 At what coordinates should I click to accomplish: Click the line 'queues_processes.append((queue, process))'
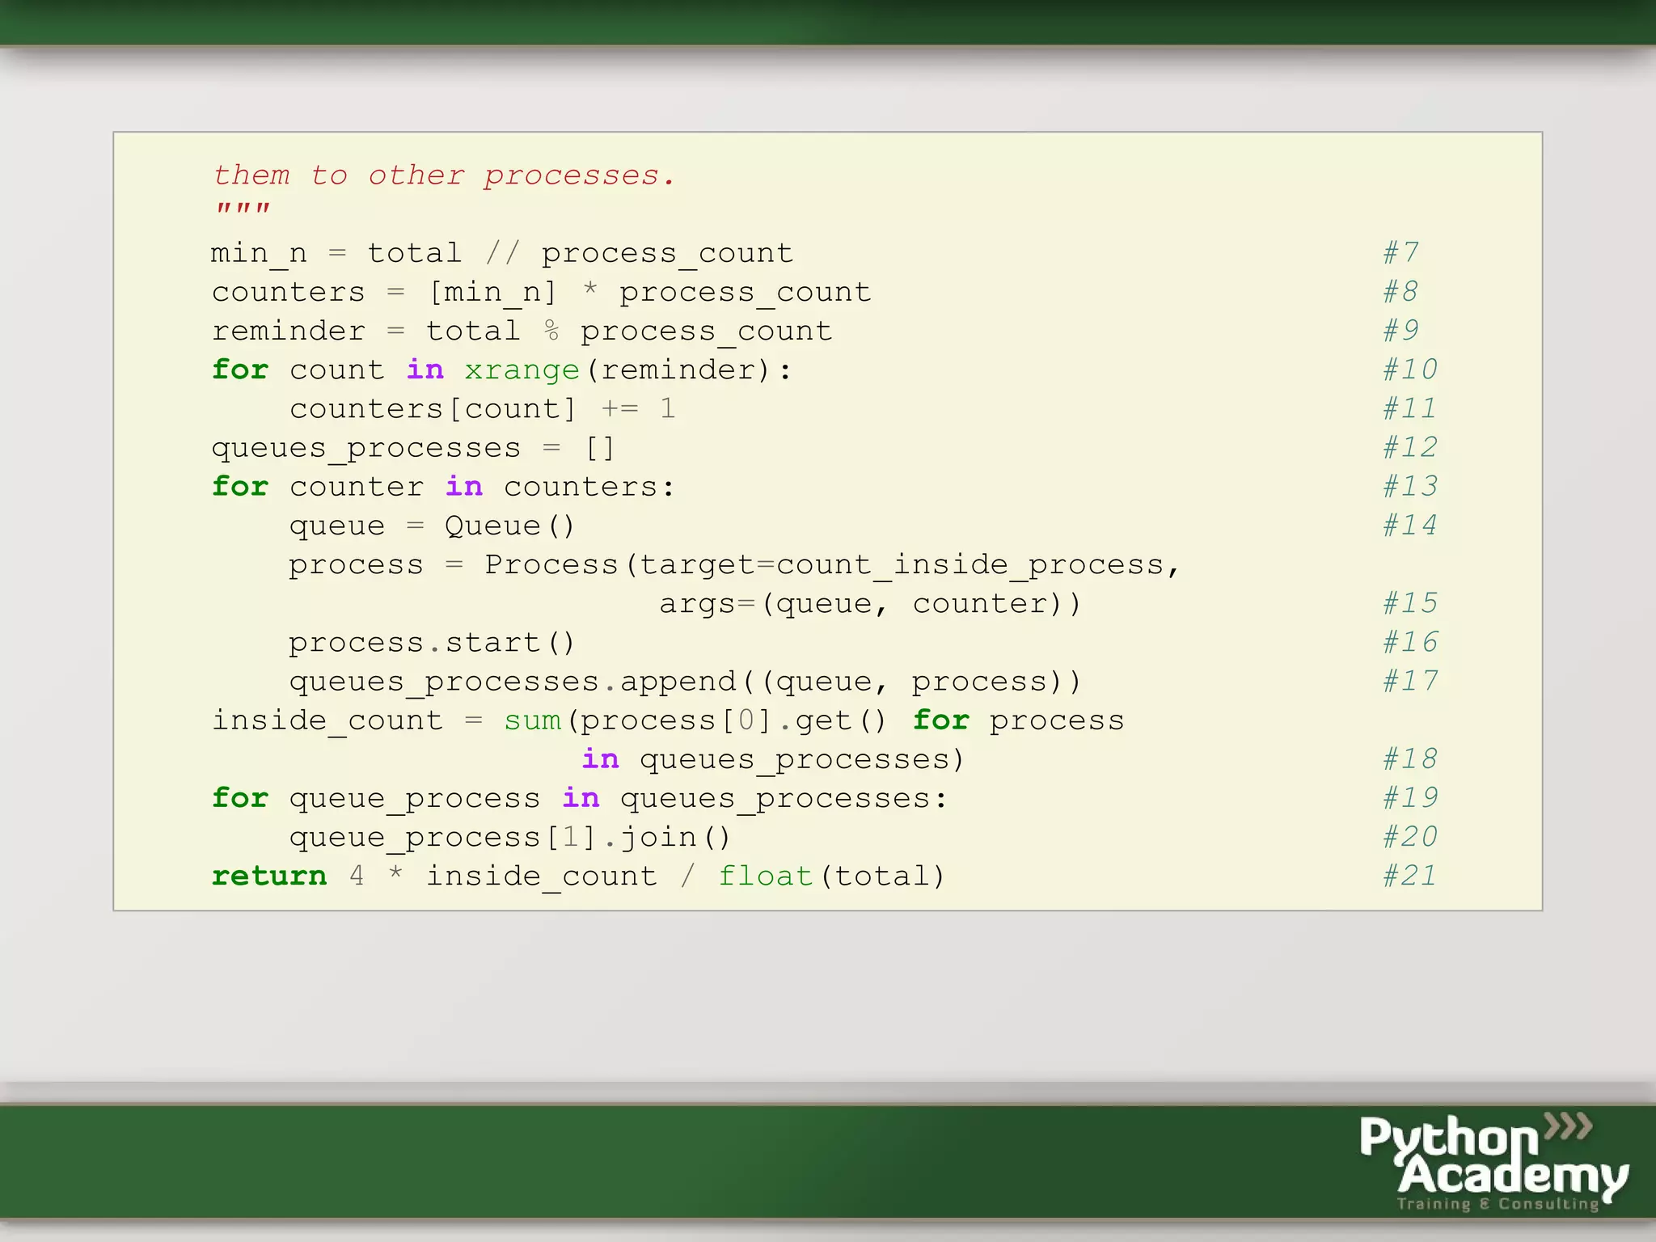click(686, 682)
